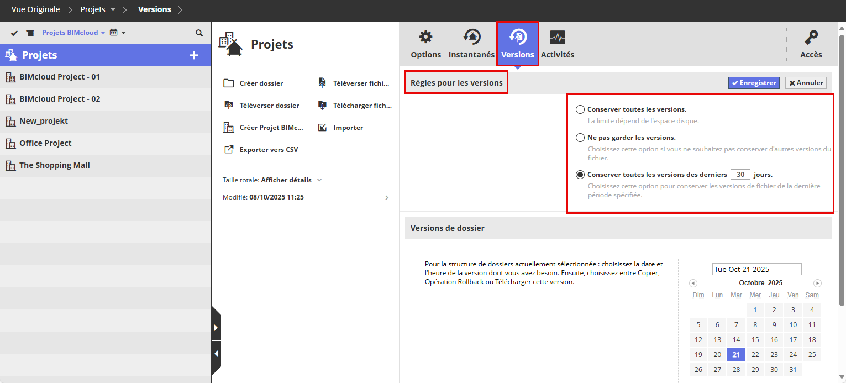846x383 pixels.
Task: Click the checkmark select icon in sidebar toolbar
Action: (x=14, y=33)
